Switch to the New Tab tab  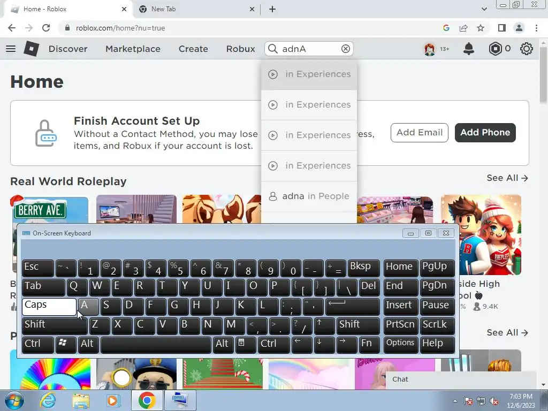pyautogui.click(x=197, y=9)
